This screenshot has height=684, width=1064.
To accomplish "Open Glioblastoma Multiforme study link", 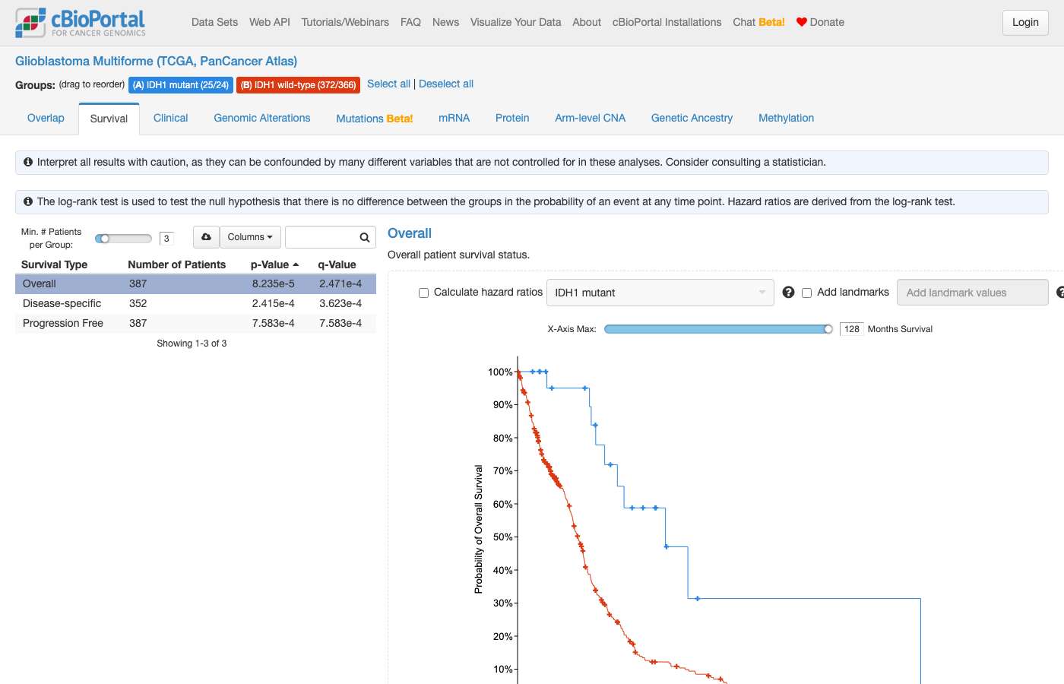I will pyautogui.click(x=157, y=61).
